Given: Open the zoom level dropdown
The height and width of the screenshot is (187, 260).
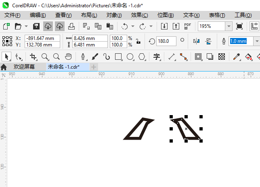Looking at the screenshot, I should pos(229,26).
